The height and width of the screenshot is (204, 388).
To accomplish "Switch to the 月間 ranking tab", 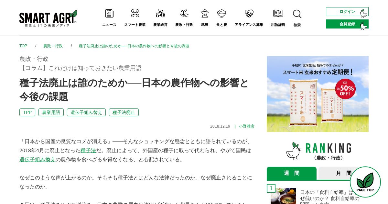I will 343,173.
